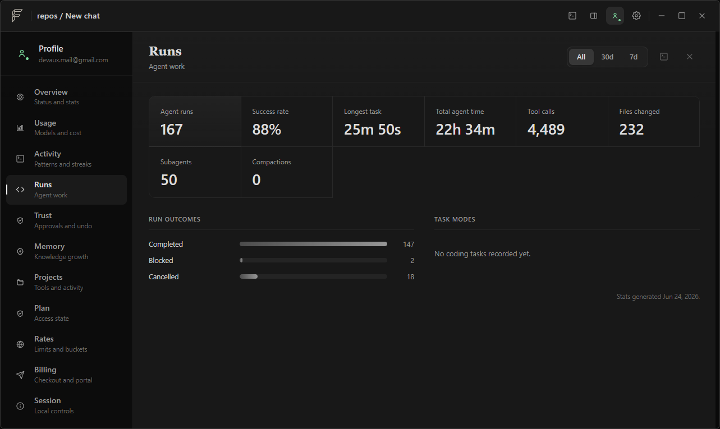
Task: Click the Billing paper plane icon
Action: (20, 375)
